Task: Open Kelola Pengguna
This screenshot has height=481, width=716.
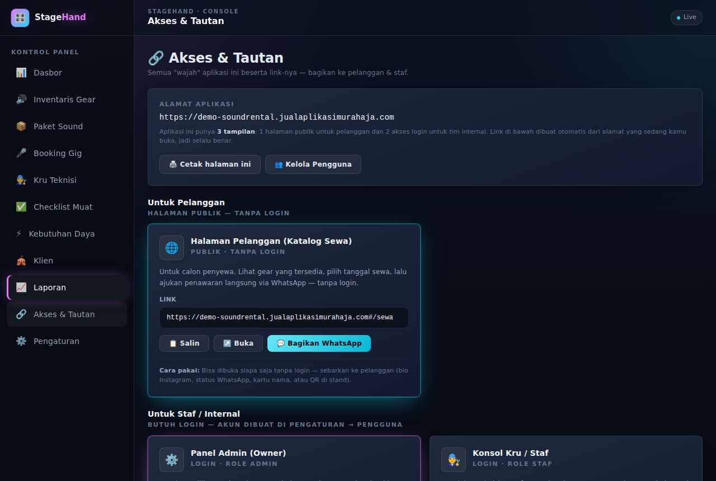Action: (313, 164)
